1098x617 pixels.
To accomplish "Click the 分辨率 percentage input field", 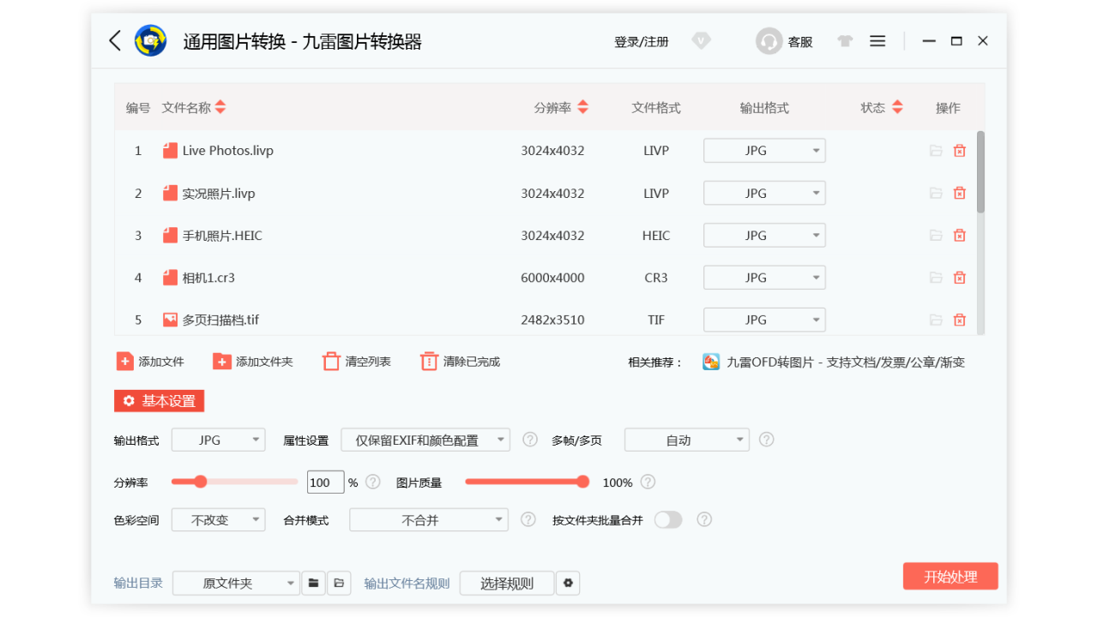I will [325, 482].
